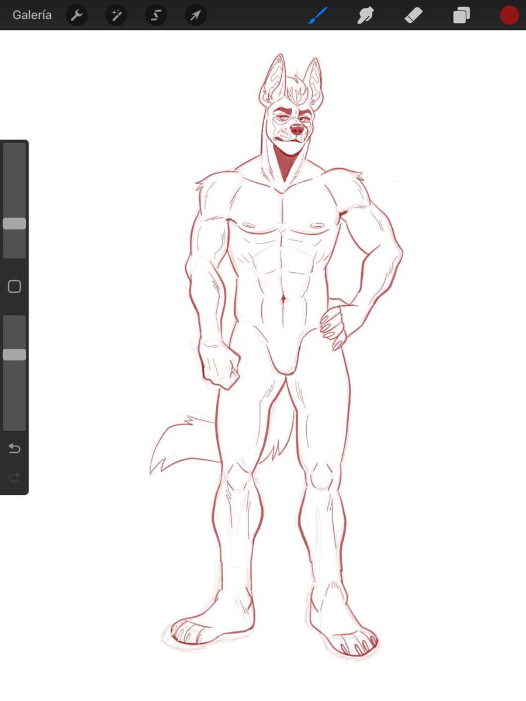Open the Adjustments magic wand menu
Screen dimensions: 526x701
116,15
